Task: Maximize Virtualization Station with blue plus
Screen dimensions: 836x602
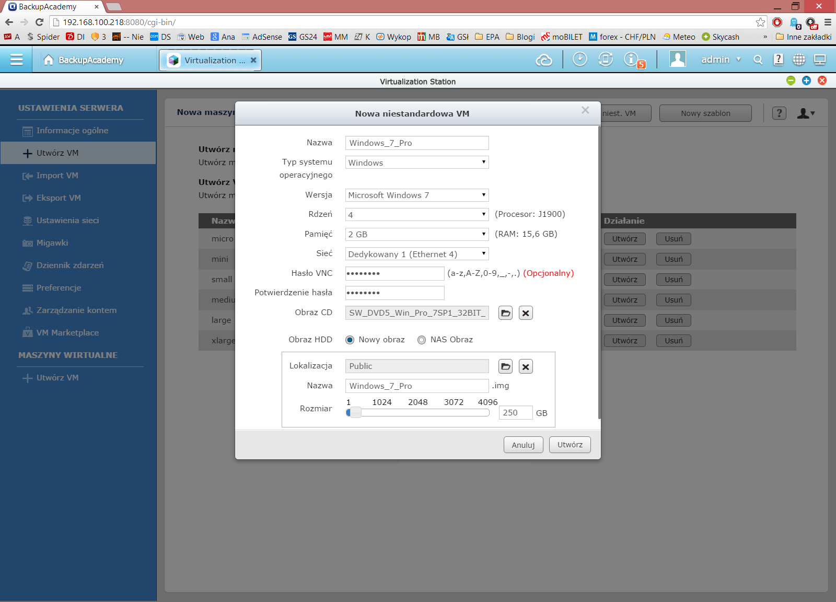Action: click(x=806, y=80)
